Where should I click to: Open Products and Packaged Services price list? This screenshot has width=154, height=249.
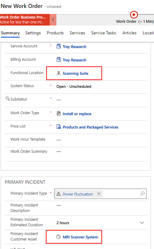tap(90, 127)
